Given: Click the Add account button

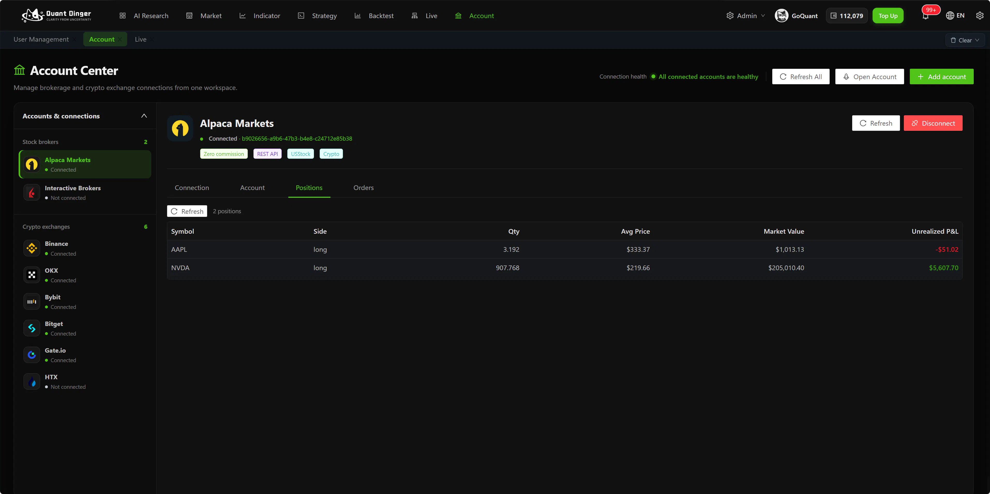Looking at the screenshot, I should click(942, 77).
